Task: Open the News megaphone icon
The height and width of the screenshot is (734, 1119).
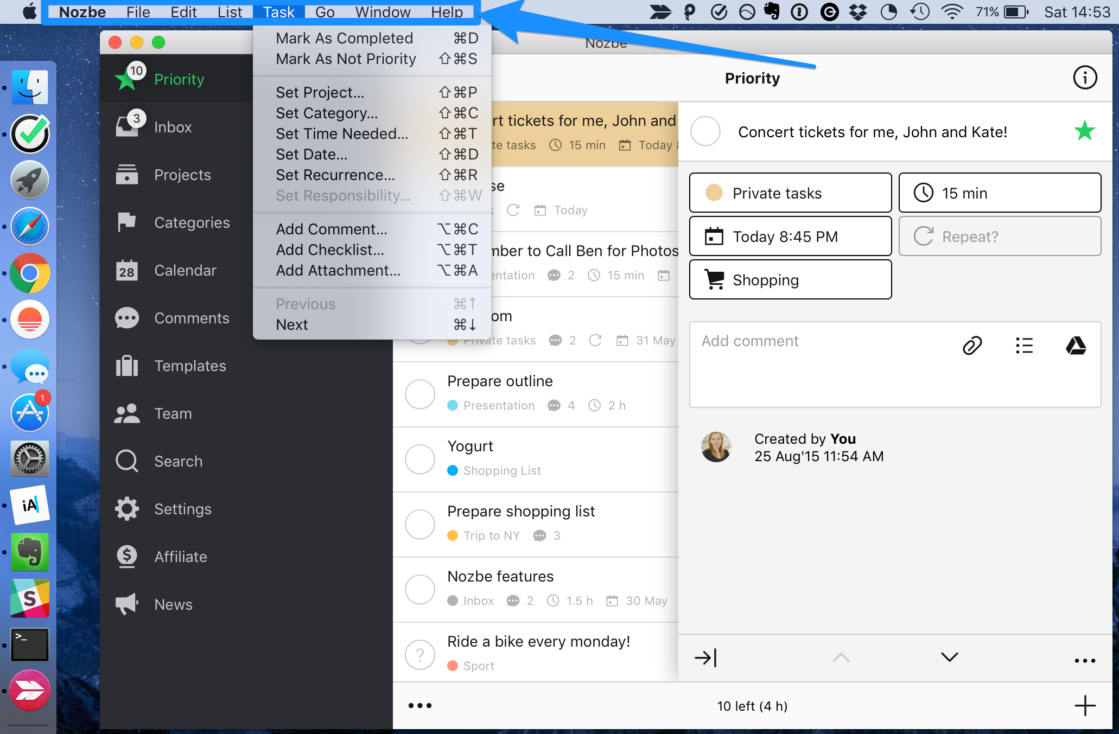Action: click(127, 604)
